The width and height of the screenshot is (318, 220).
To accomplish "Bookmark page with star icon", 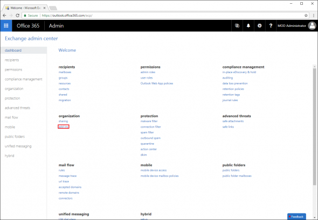I will pos(306,16).
